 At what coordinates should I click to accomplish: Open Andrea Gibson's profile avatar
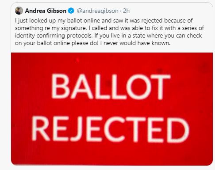coord(19,11)
